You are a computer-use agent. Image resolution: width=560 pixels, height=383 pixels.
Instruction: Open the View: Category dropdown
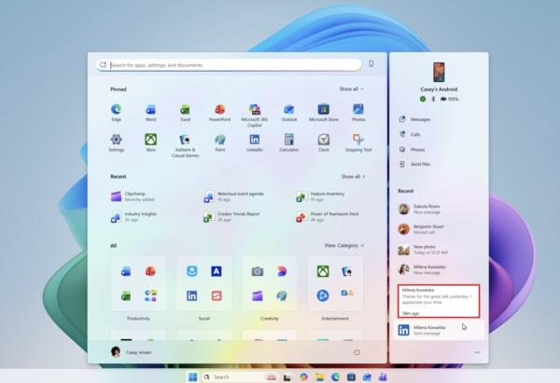click(344, 245)
